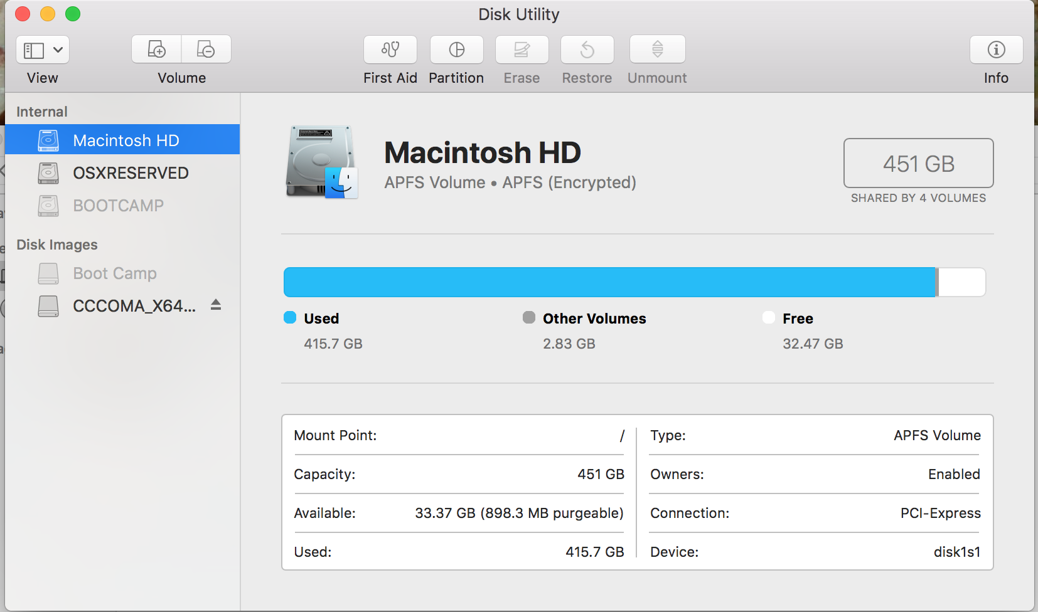Click the Restore toolbar icon
This screenshot has height=612, width=1038.
(587, 50)
